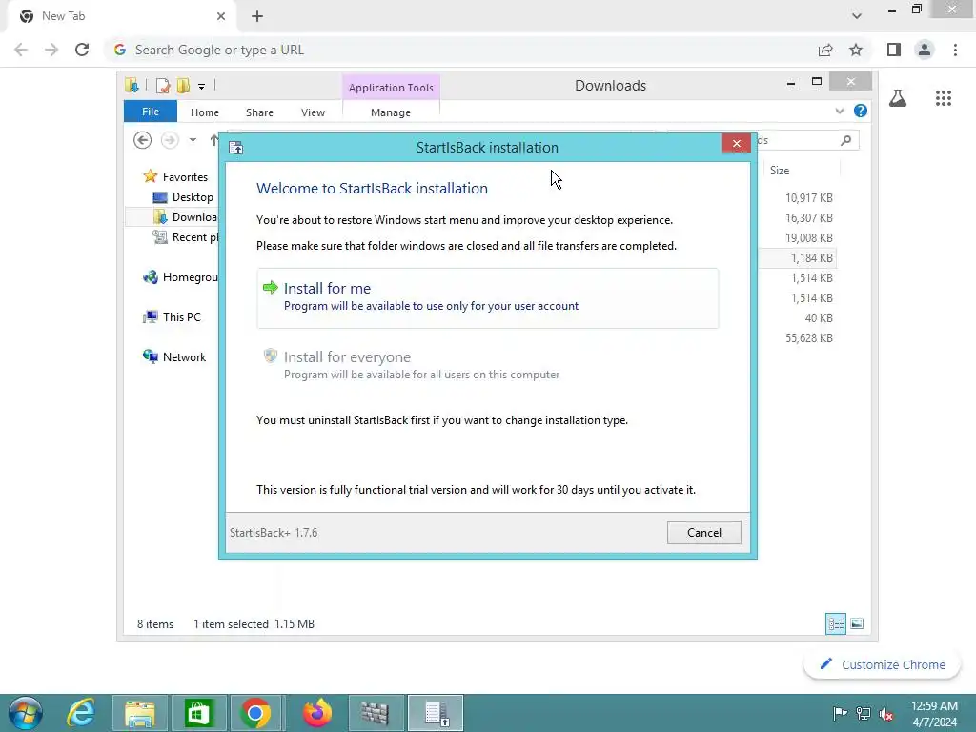This screenshot has width=976, height=732.
Task: Click the Chrome address bar
Action: click(x=460, y=50)
